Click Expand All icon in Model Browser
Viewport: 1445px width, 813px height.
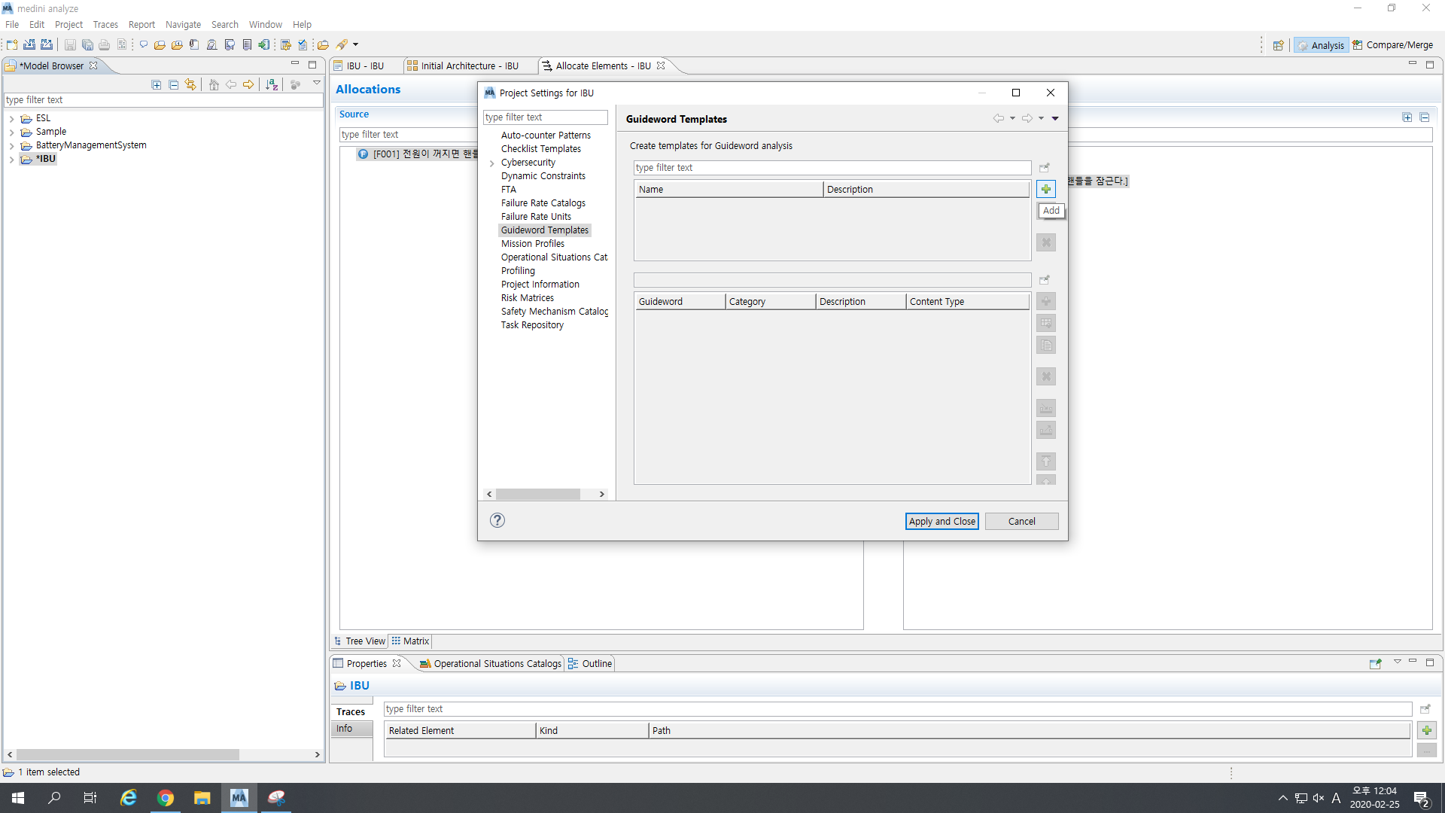click(157, 84)
